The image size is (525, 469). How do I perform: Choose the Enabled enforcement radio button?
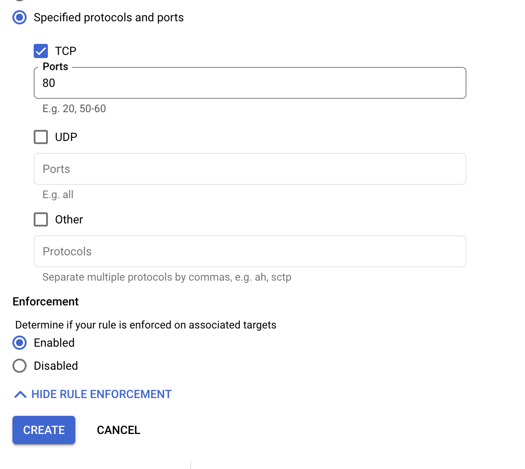click(x=20, y=343)
